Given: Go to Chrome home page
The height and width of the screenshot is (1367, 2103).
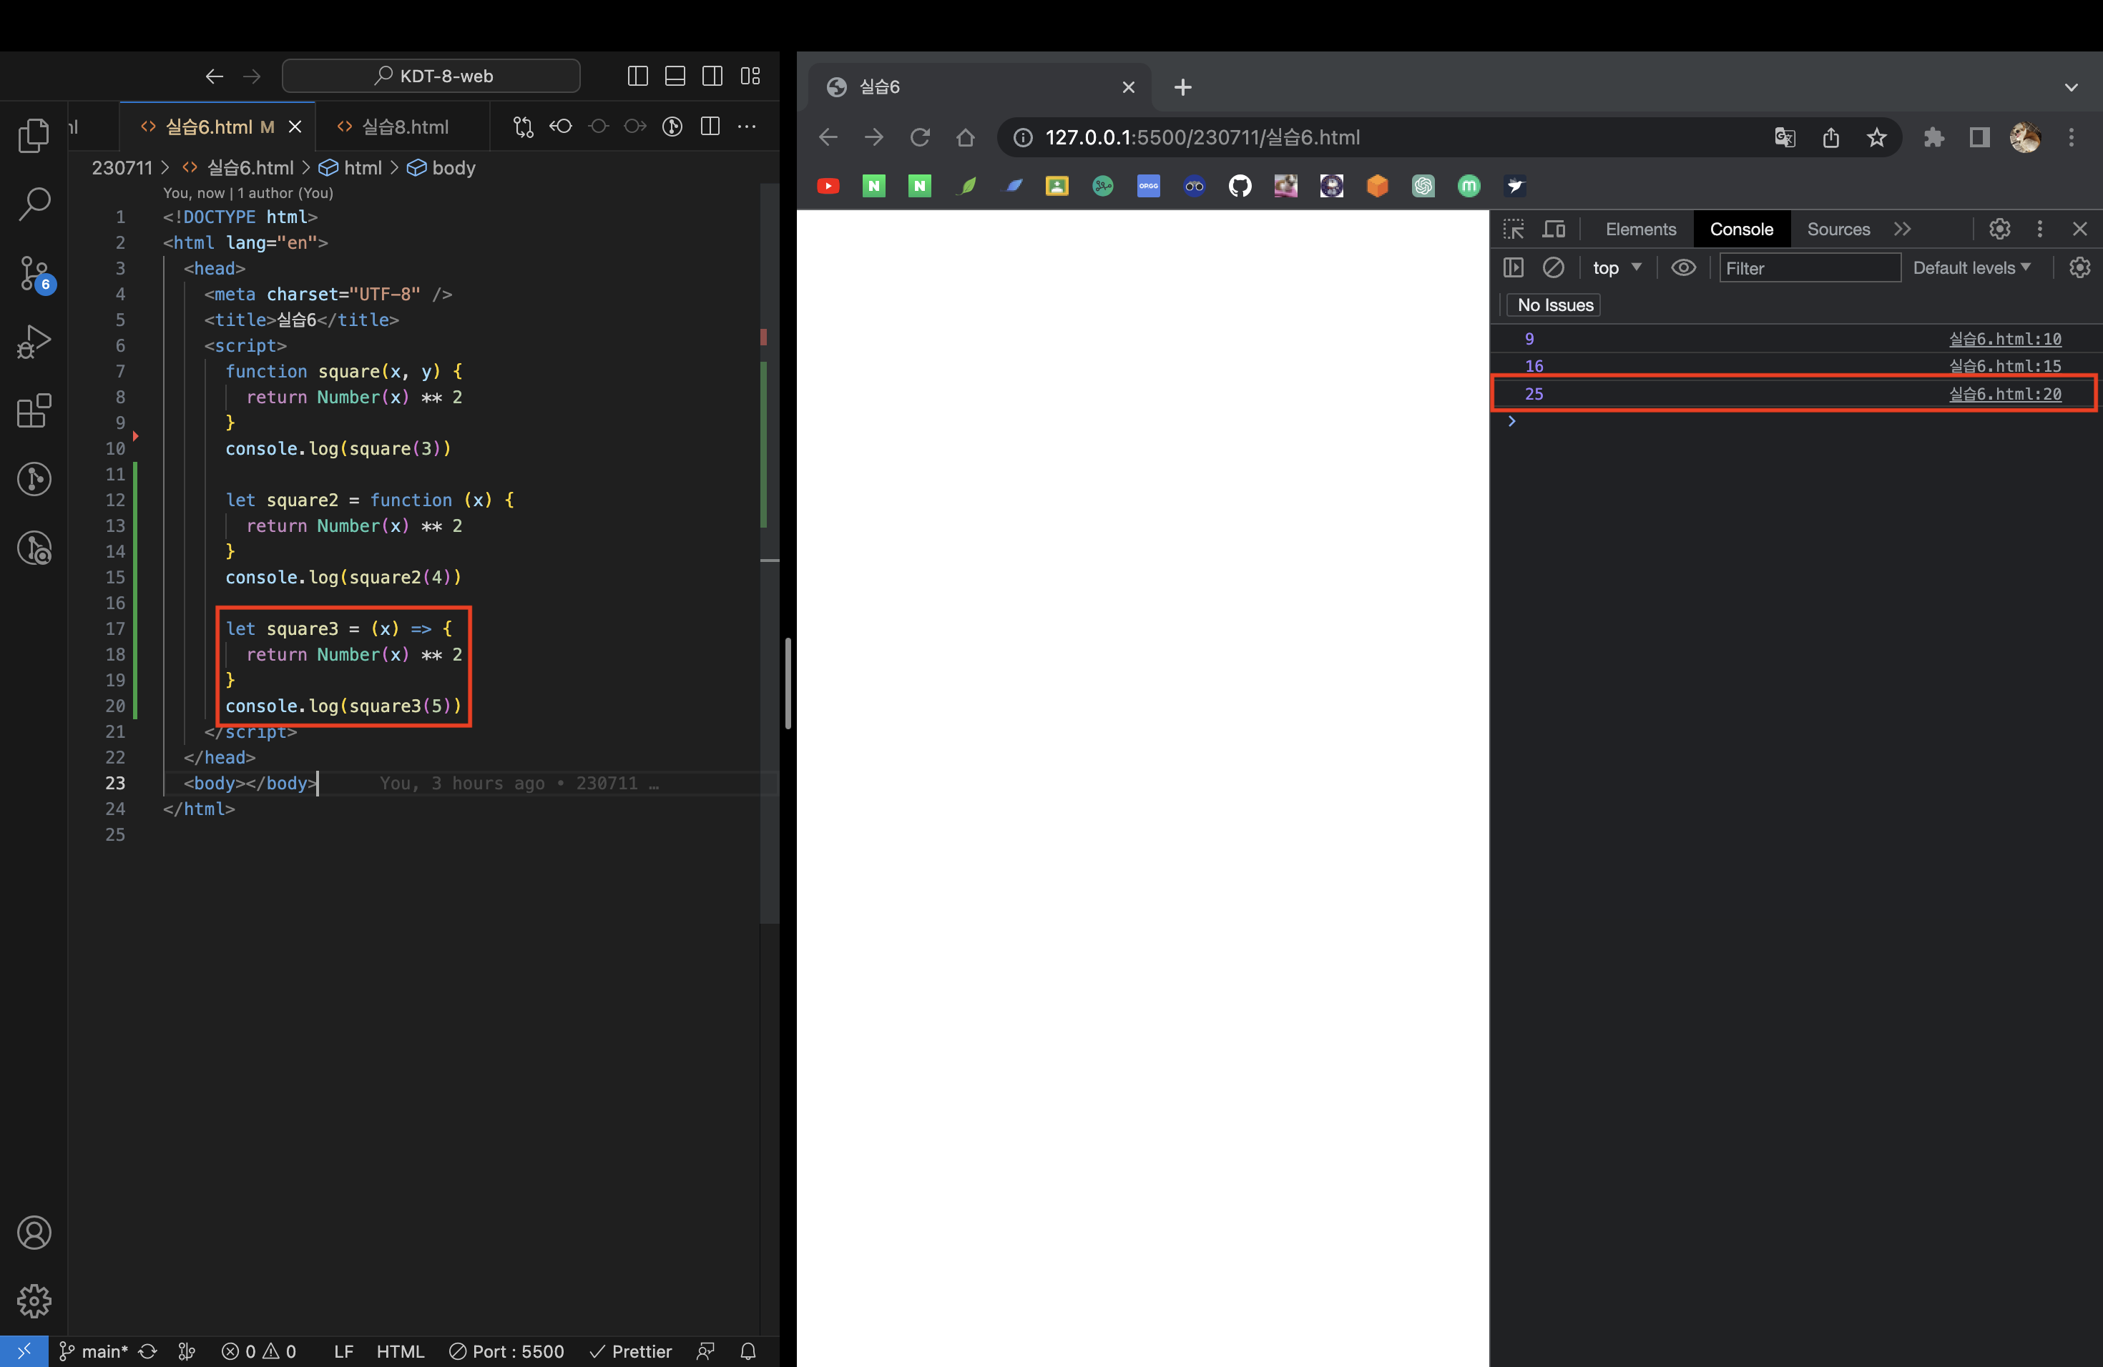Looking at the screenshot, I should tap(966, 137).
